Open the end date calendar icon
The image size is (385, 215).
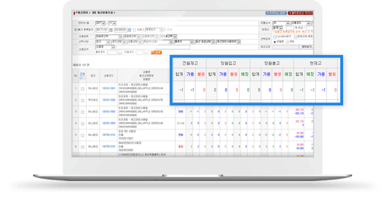pos(130,30)
